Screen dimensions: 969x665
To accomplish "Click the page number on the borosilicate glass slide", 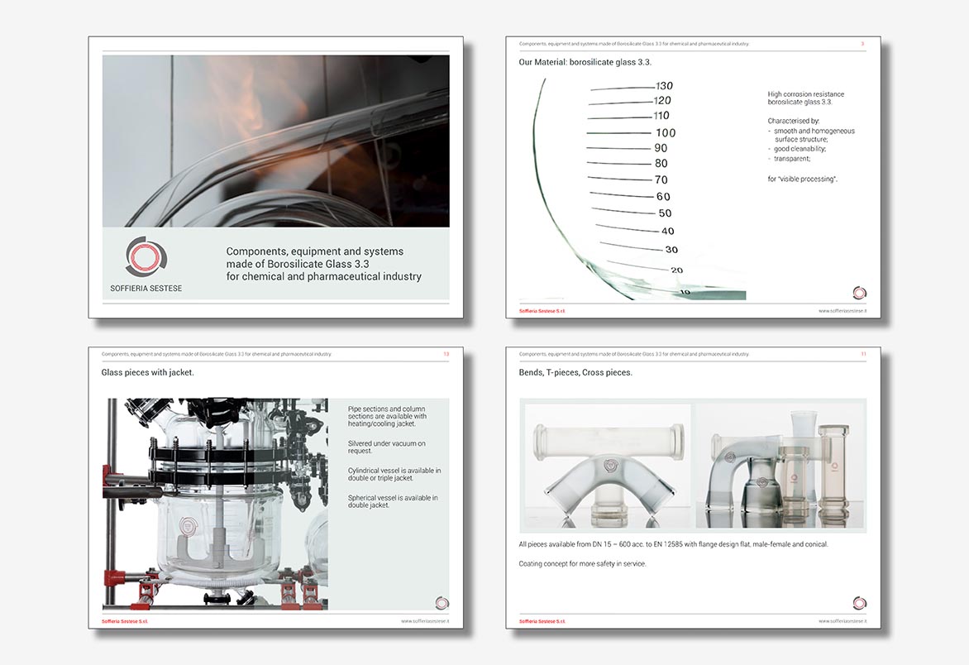I will pos(862,44).
